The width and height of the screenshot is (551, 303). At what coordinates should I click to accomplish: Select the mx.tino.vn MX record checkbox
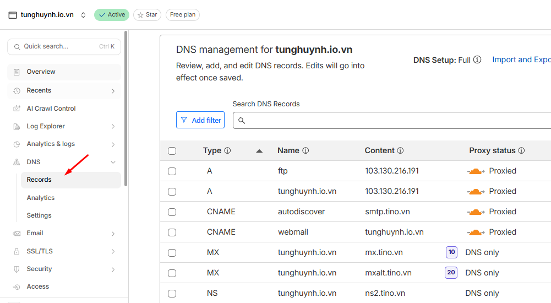click(172, 253)
